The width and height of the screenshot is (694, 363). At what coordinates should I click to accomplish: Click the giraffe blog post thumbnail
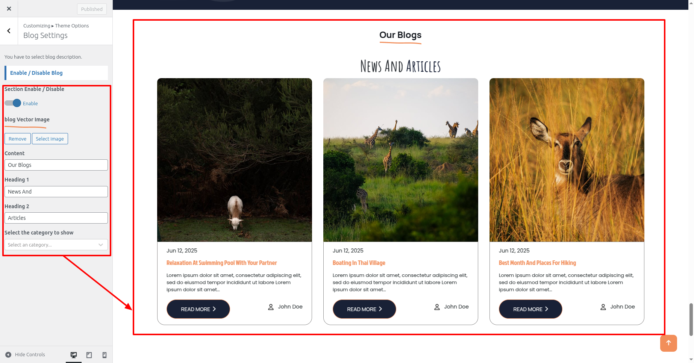coord(401,160)
